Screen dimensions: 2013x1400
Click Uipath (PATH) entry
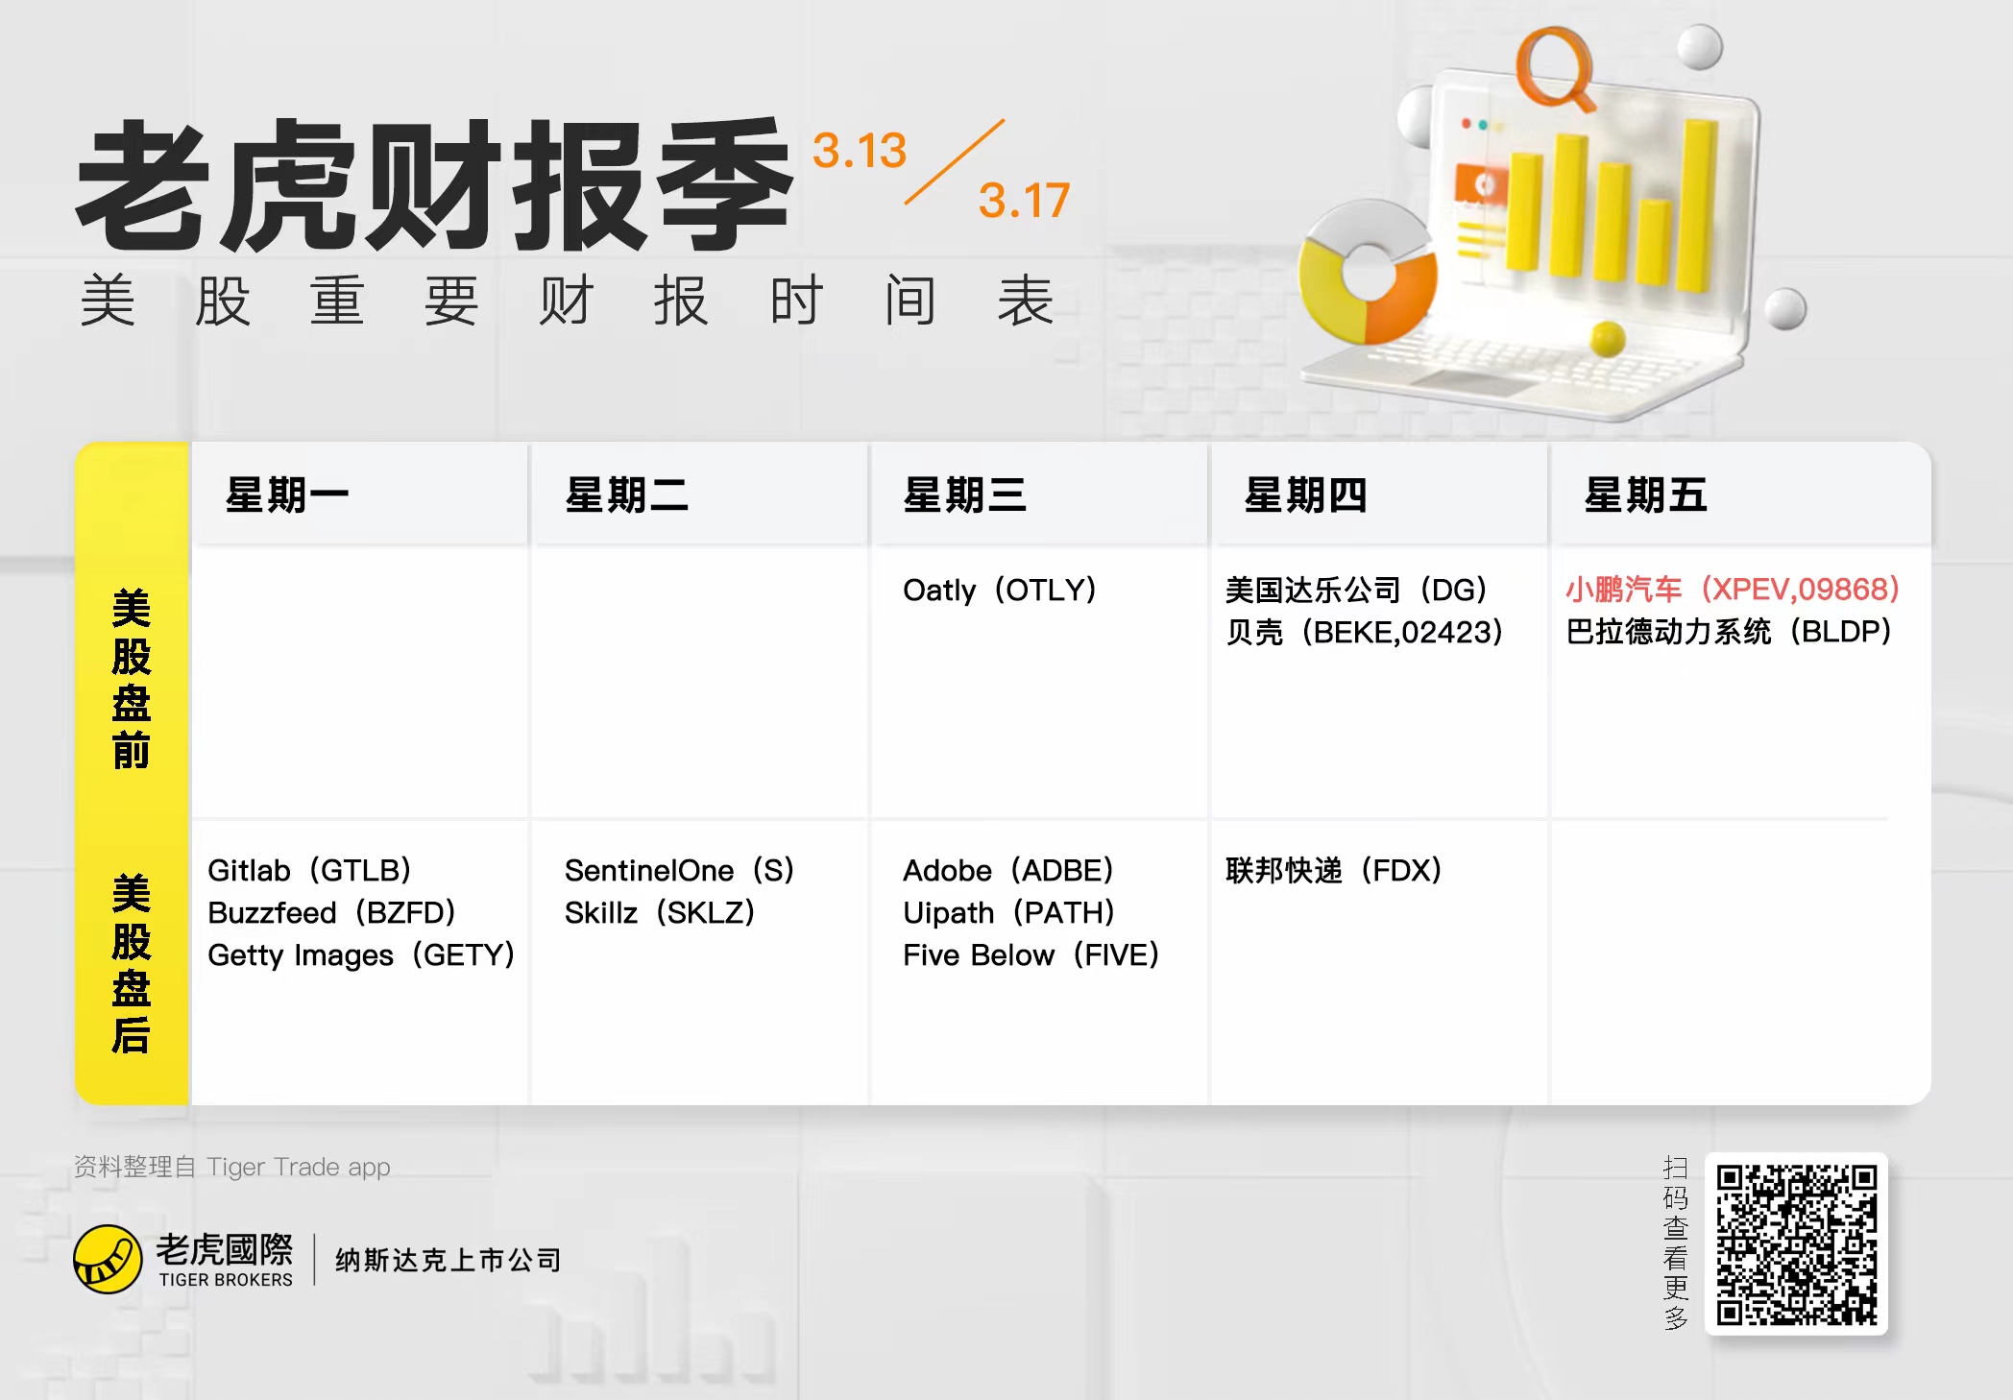coord(1009,912)
